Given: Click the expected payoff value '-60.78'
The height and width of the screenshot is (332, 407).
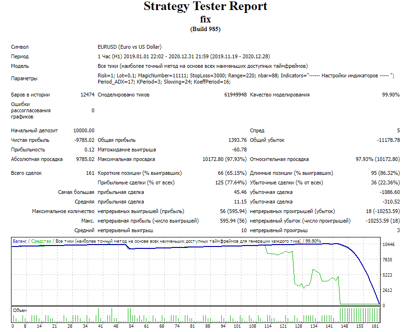Looking at the screenshot, I should (239, 150).
